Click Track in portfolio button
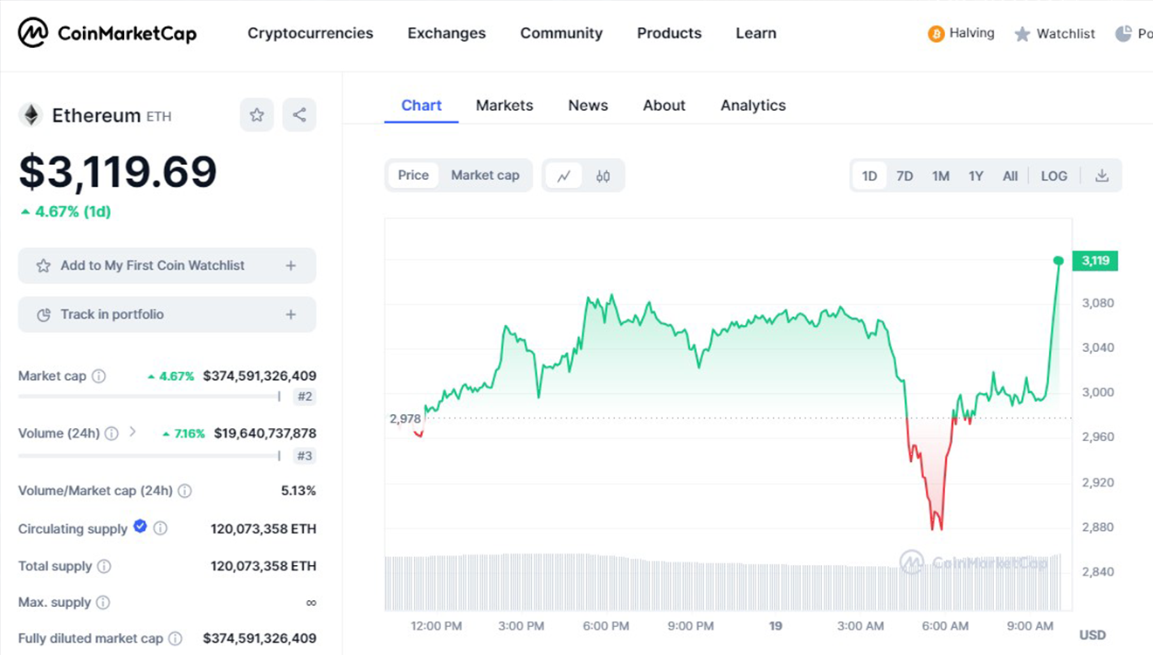This screenshot has height=655, width=1153. 167,314
